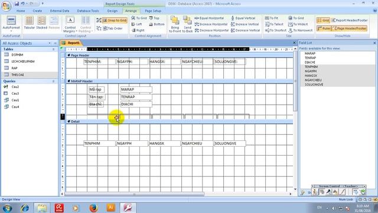Select TENRAP in the Field List
The image size is (378, 213).
click(x=310, y=58)
